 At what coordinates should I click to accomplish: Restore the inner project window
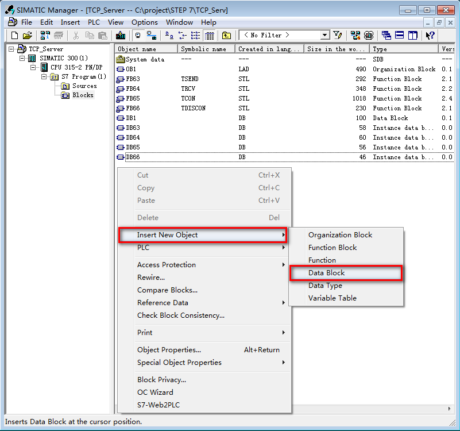tap(439, 22)
